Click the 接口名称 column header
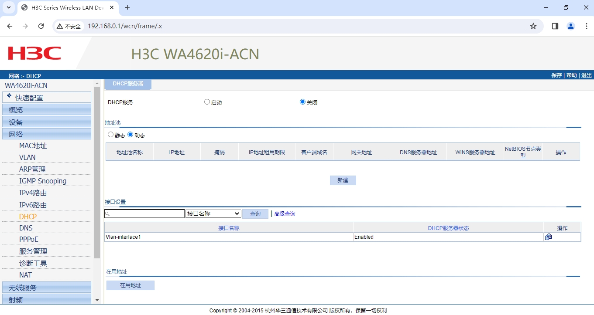Viewport: 594px width, 315px height. pos(229,227)
